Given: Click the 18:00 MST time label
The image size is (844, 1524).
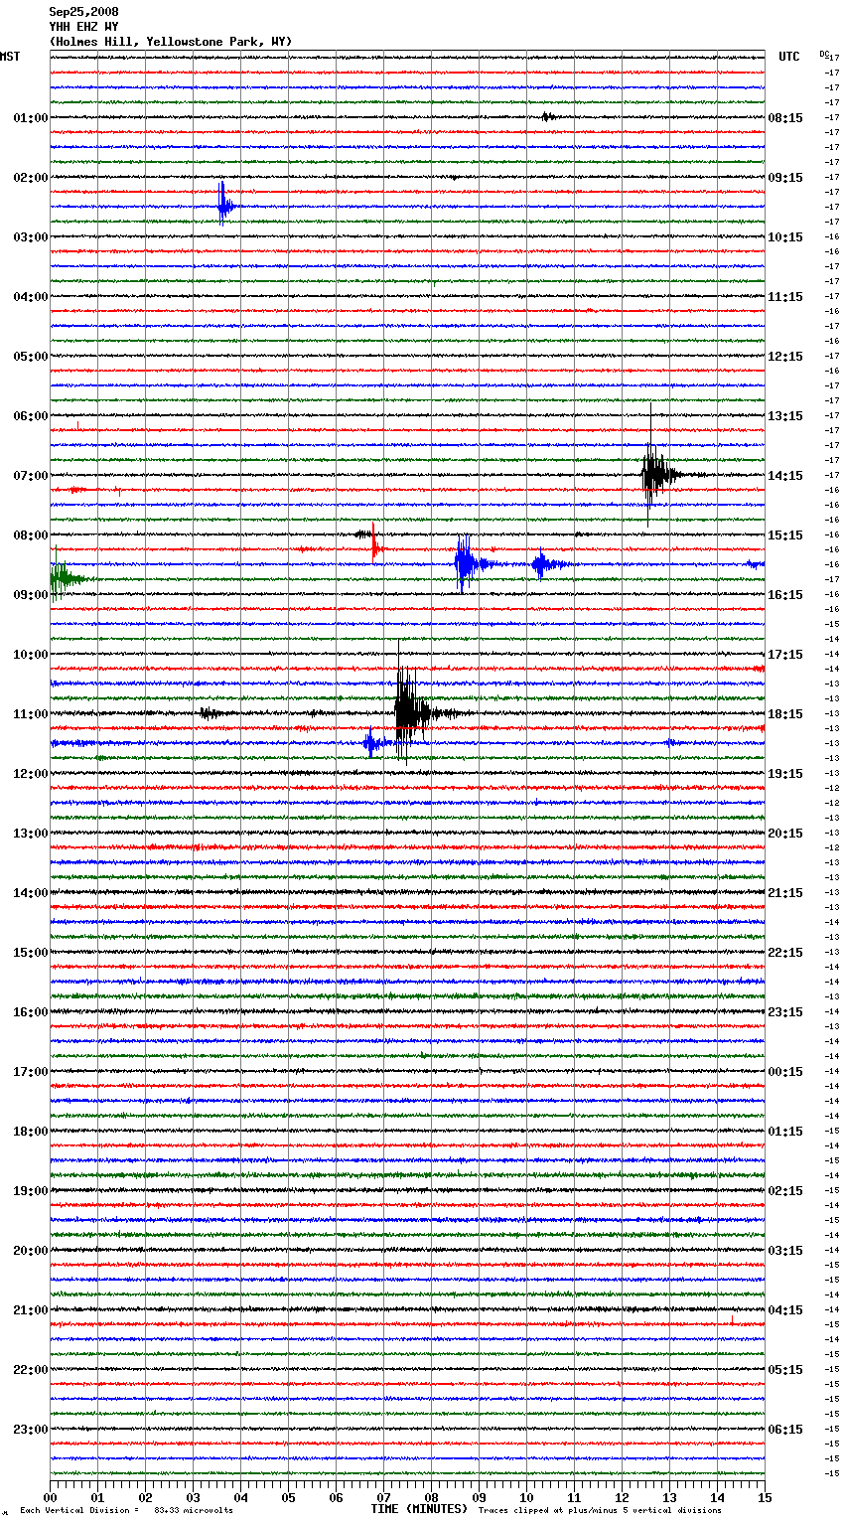Looking at the screenshot, I should [30, 1132].
